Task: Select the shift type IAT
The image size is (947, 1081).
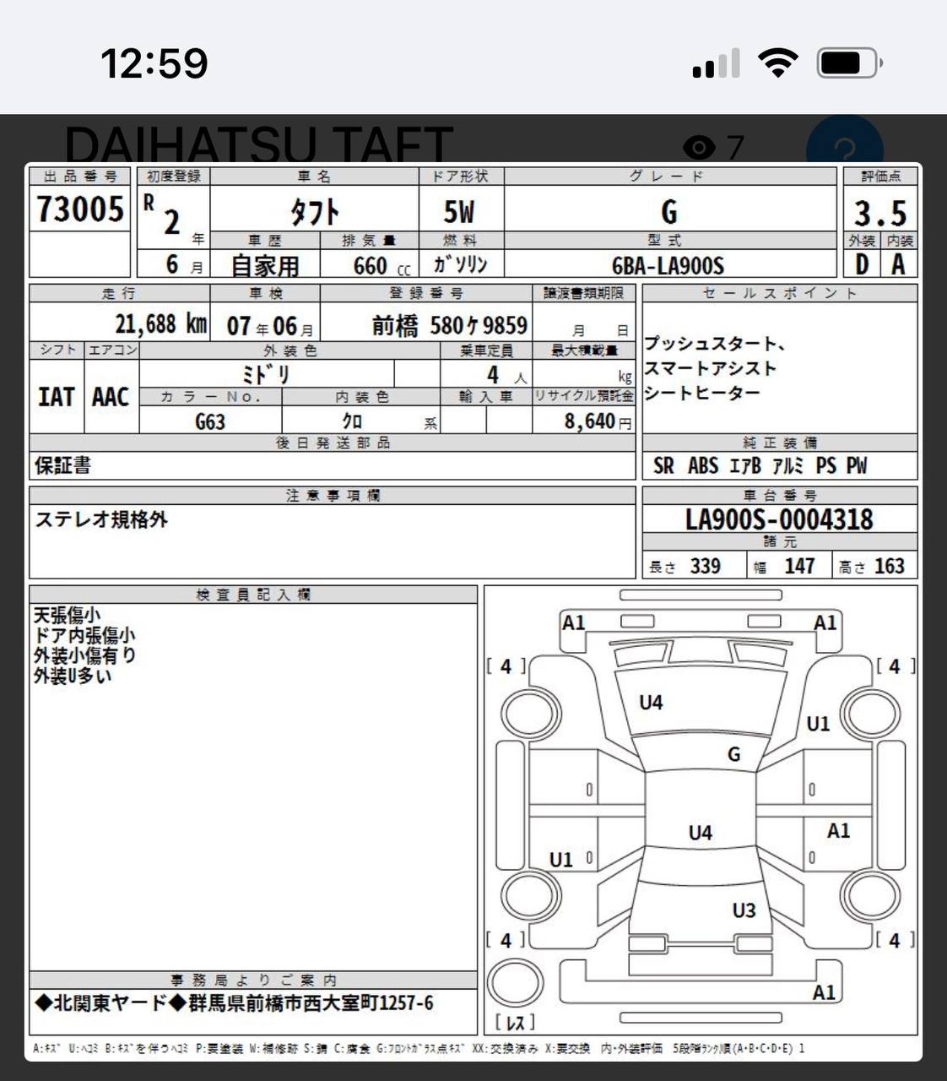Action: [57, 396]
